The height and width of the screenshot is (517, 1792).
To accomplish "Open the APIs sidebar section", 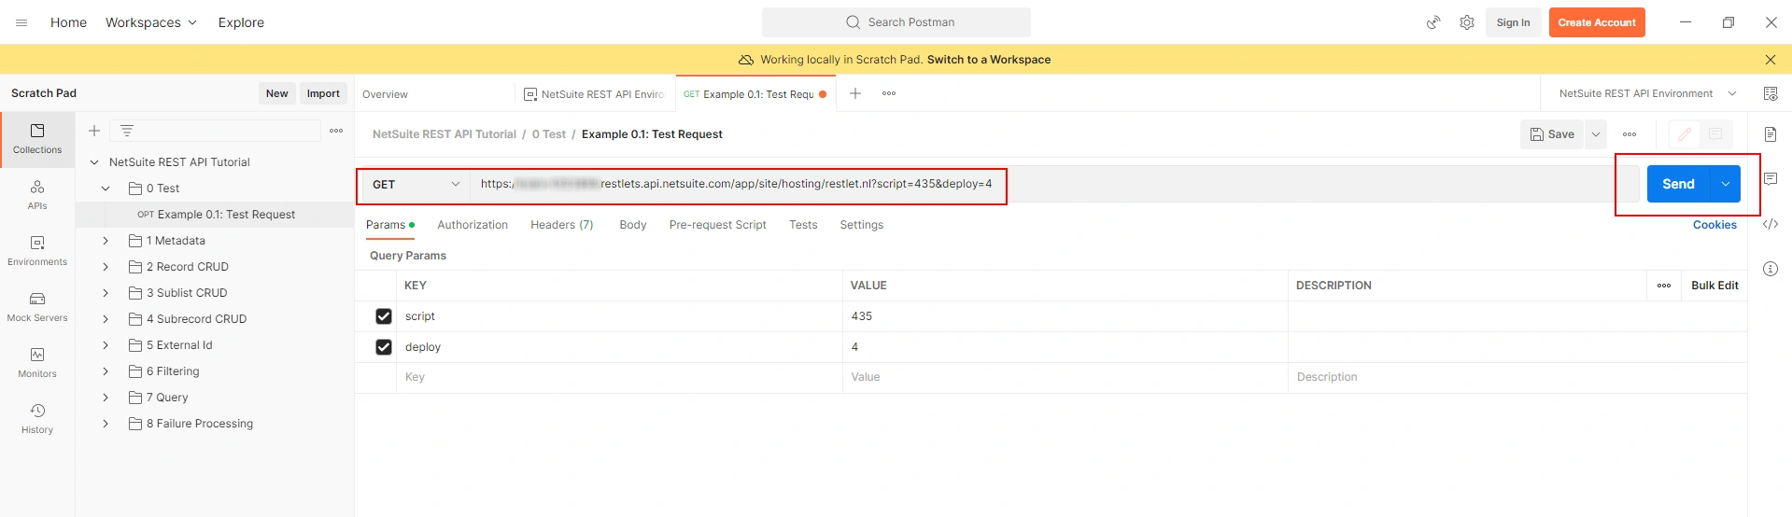I will pos(37,194).
